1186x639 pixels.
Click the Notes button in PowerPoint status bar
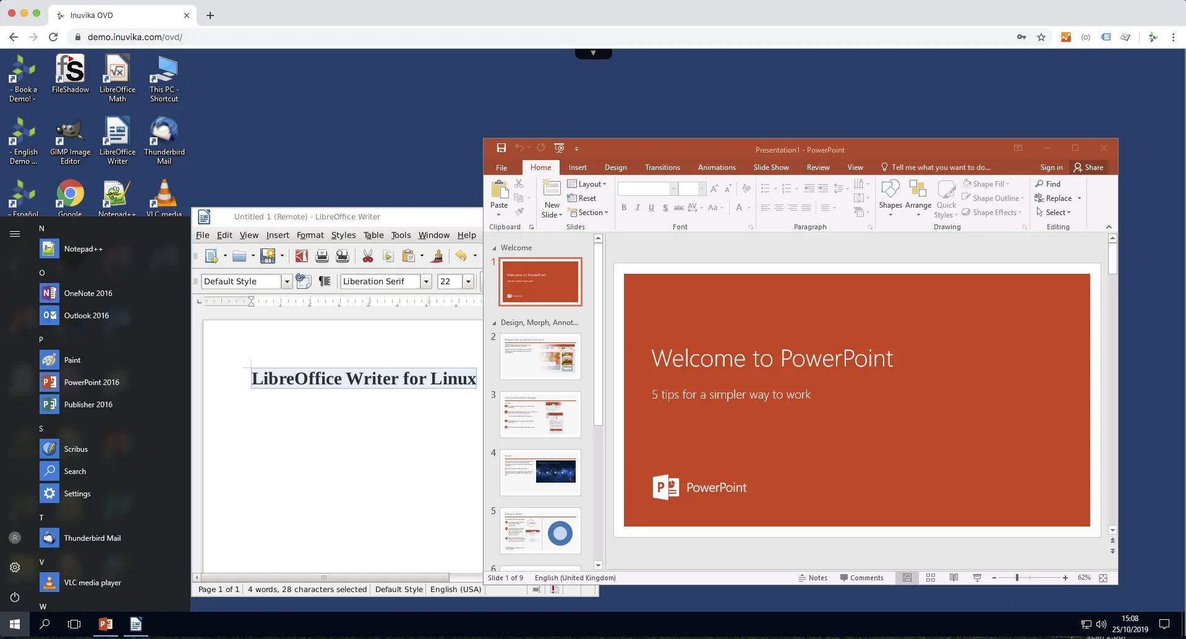[813, 578]
